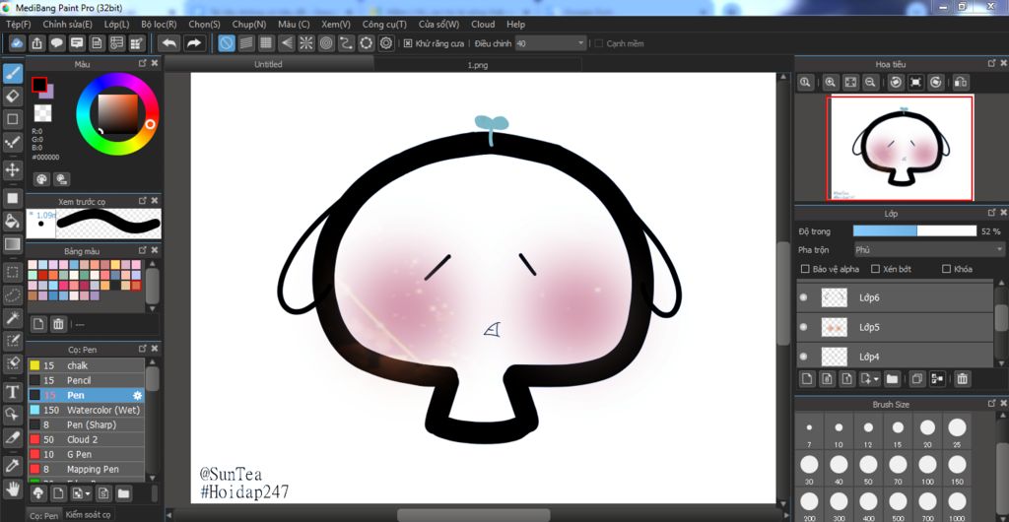1009x522 pixels.
Task: Select the chalk brush
Action: (x=87, y=365)
